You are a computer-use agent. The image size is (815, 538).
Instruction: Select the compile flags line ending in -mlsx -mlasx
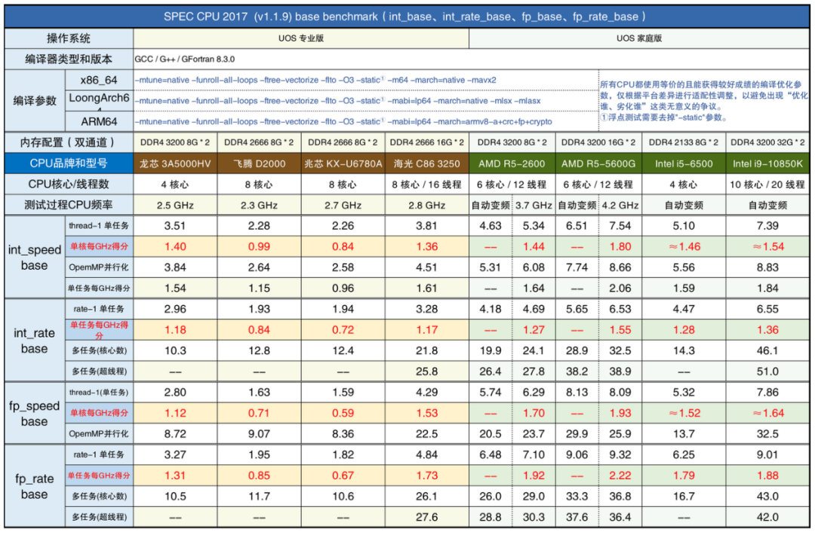(338, 101)
